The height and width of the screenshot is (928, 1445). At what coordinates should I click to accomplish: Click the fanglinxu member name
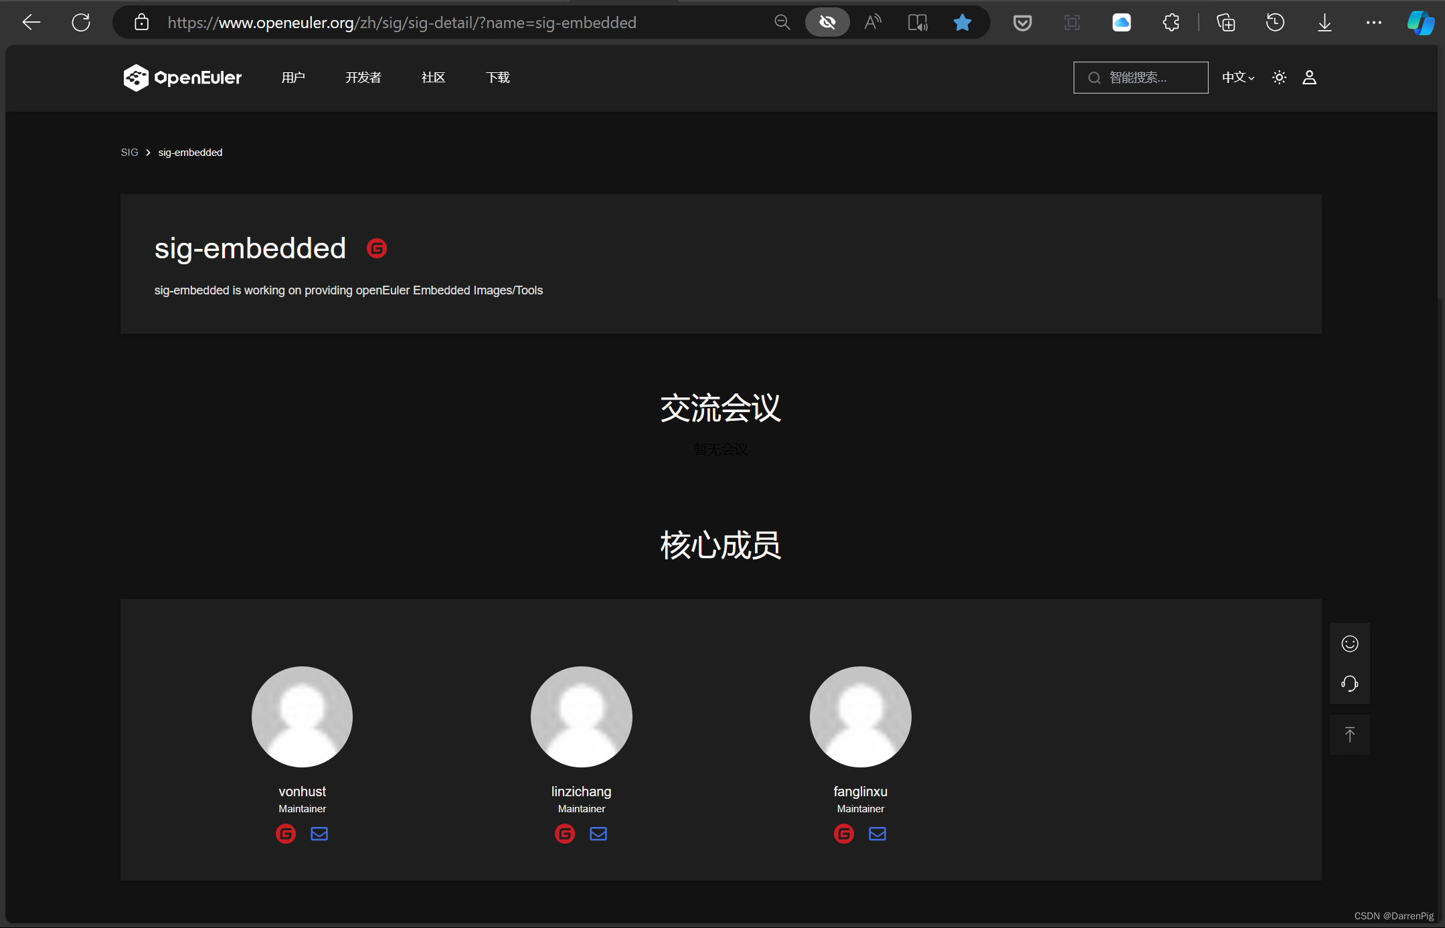pos(860,792)
